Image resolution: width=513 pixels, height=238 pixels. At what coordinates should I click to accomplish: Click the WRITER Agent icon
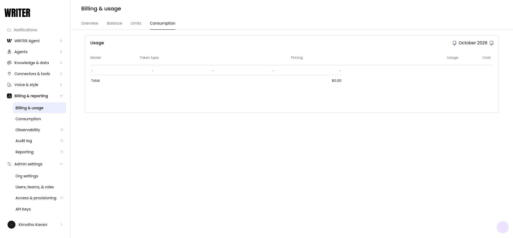coord(9,41)
